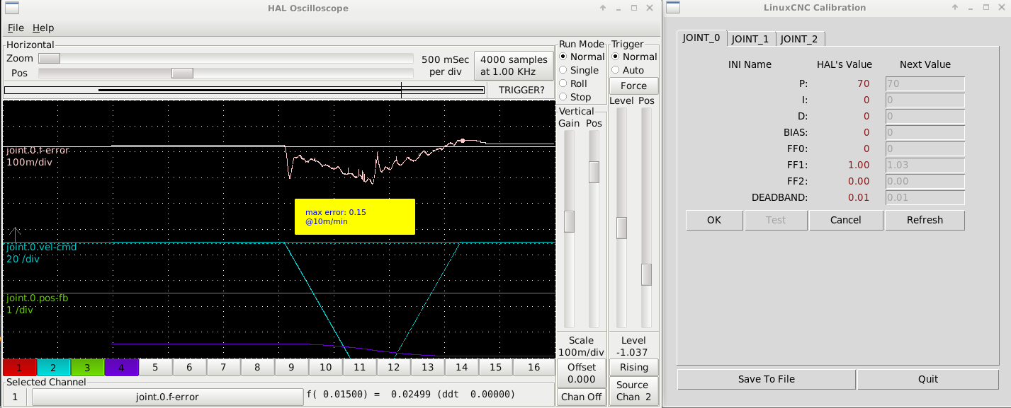The image size is (1011, 408).
Task: Click the Horizontal Zoom slider handle
Action: [49, 58]
